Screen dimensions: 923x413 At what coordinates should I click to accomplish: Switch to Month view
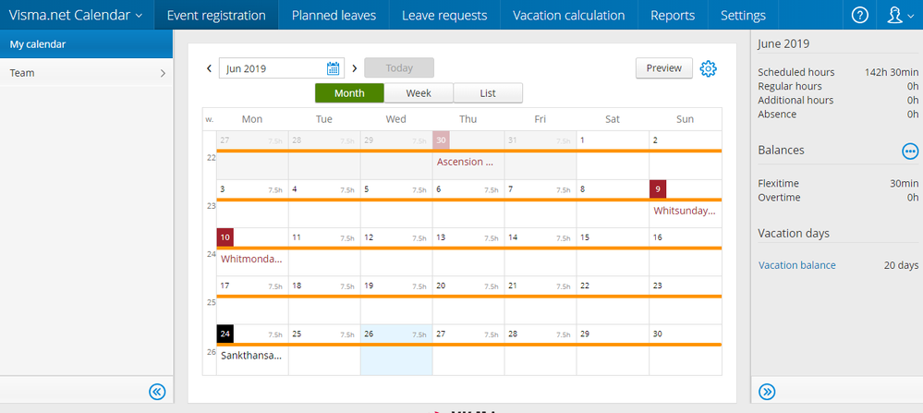coord(349,93)
